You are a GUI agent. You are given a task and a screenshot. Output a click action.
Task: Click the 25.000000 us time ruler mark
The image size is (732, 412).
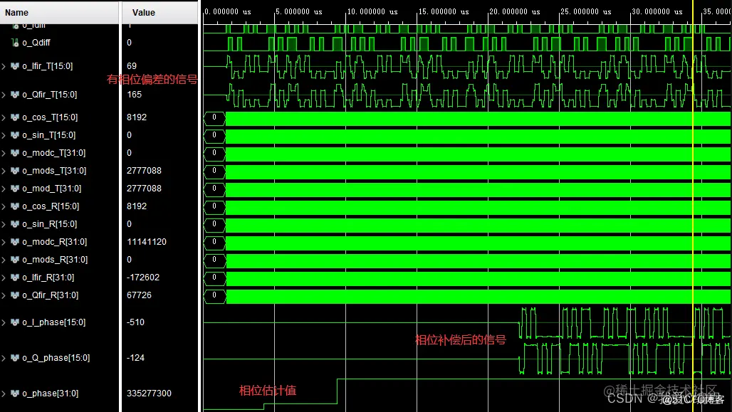(x=585, y=11)
